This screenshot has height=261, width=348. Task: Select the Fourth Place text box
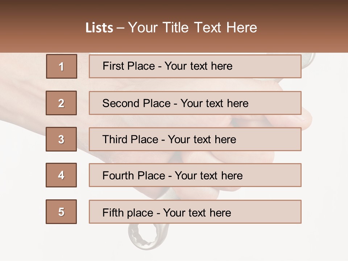tap(195, 175)
